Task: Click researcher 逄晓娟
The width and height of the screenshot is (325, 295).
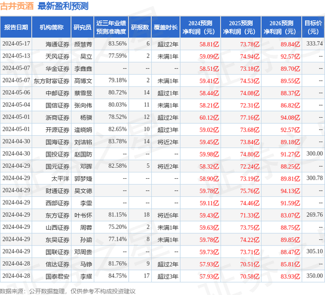Action: 83,130
